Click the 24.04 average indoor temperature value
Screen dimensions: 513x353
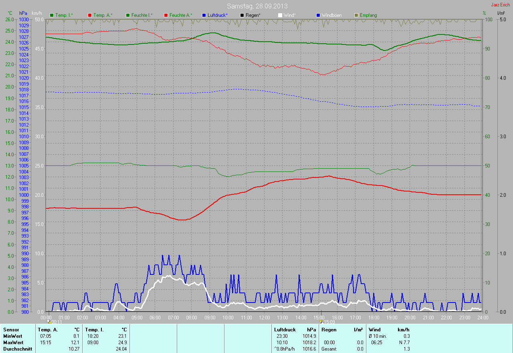pos(121,349)
